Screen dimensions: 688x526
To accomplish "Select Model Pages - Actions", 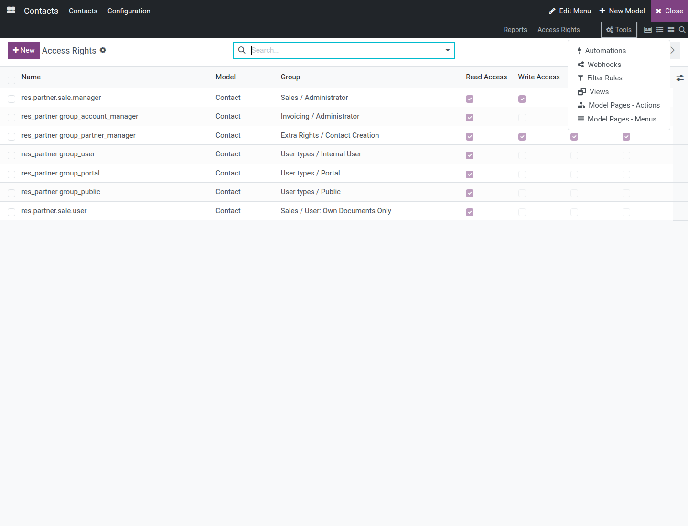I will coord(619,105).
